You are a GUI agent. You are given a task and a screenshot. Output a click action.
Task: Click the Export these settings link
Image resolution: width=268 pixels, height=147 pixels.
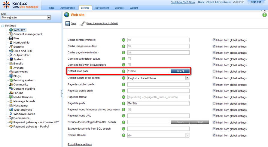pos(80,144)
